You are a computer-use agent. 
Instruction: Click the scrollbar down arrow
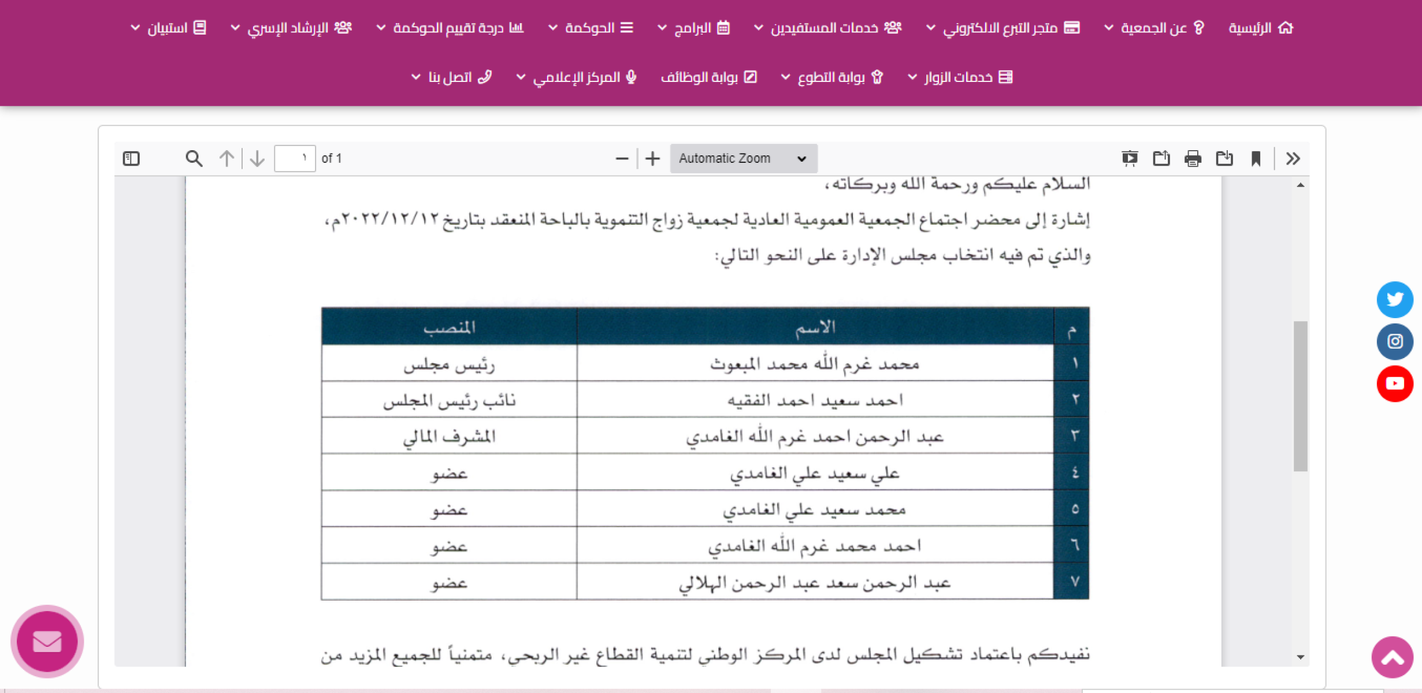click(x=1300, y=657)
